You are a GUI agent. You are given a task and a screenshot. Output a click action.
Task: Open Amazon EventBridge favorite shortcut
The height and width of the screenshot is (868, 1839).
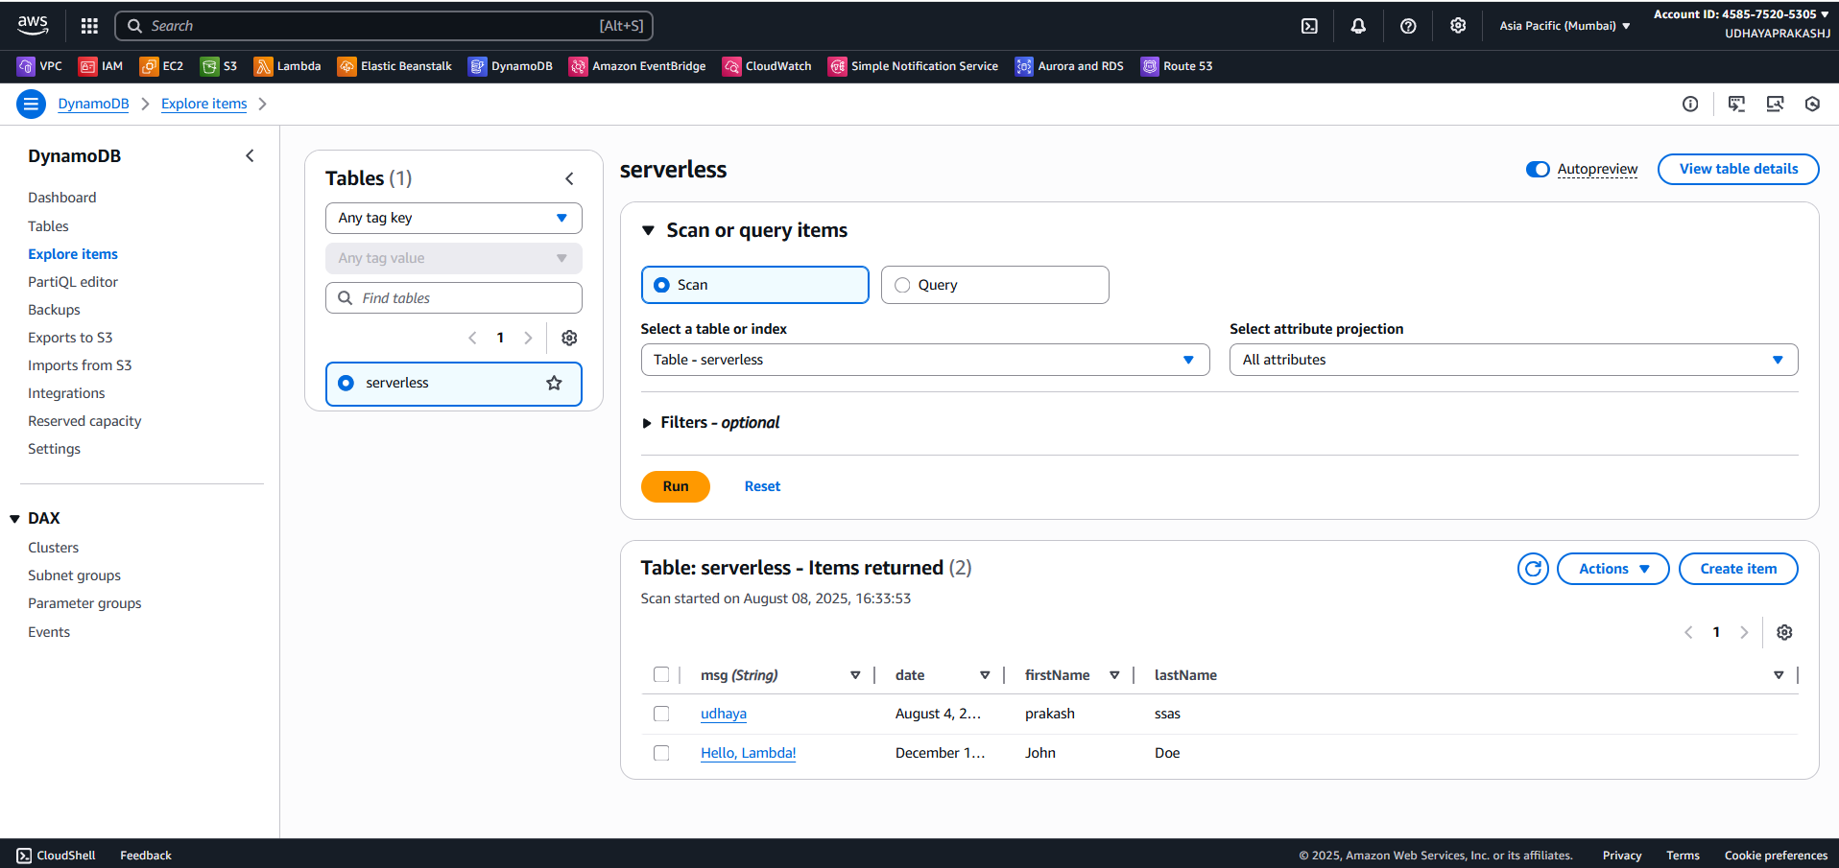[637, 66]
